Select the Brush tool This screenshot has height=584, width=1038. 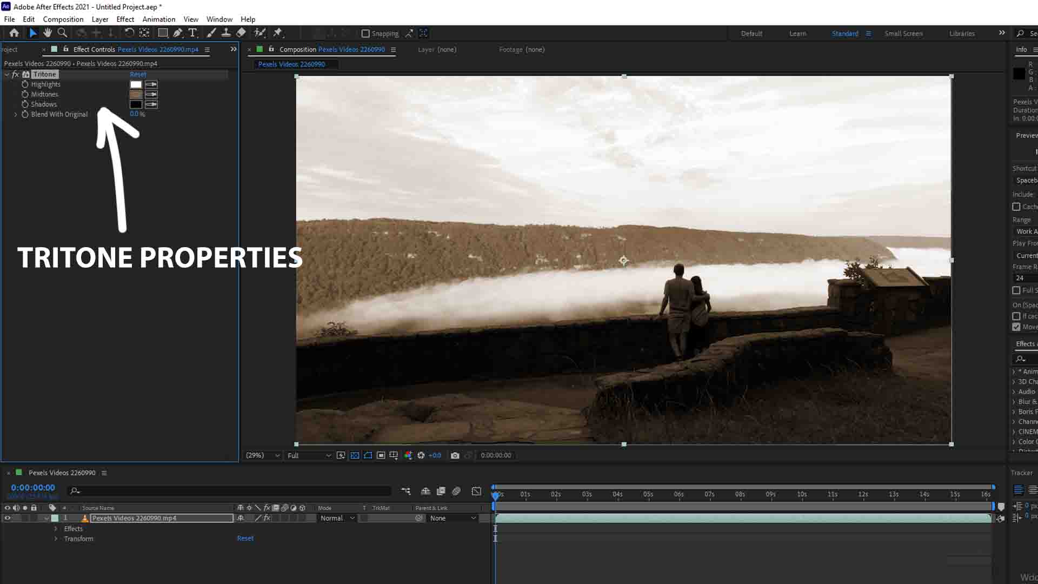point(211,33)
